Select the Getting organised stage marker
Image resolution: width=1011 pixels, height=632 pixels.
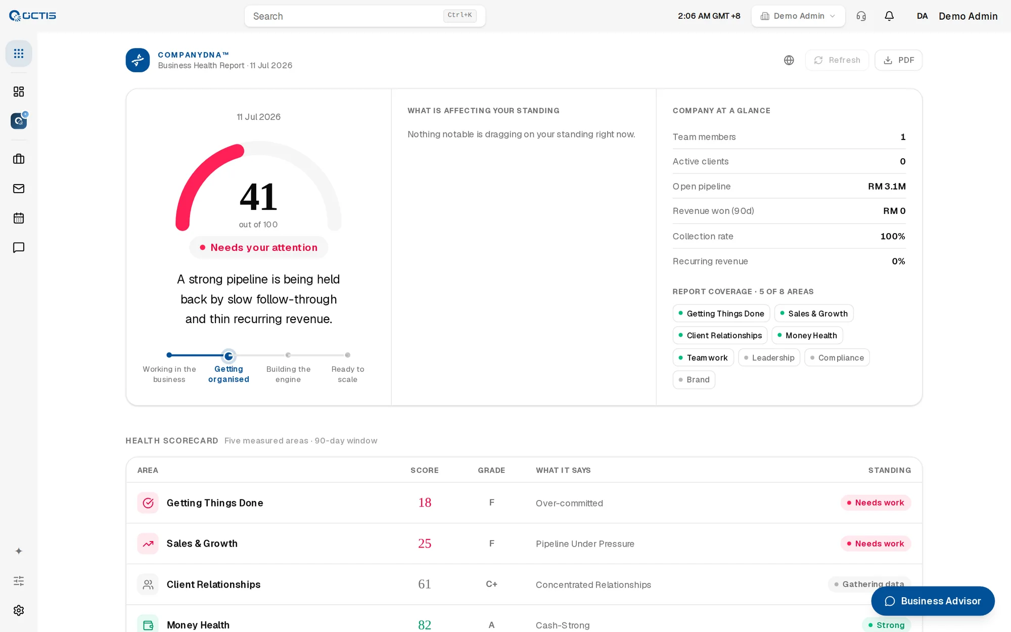point(228,356)
